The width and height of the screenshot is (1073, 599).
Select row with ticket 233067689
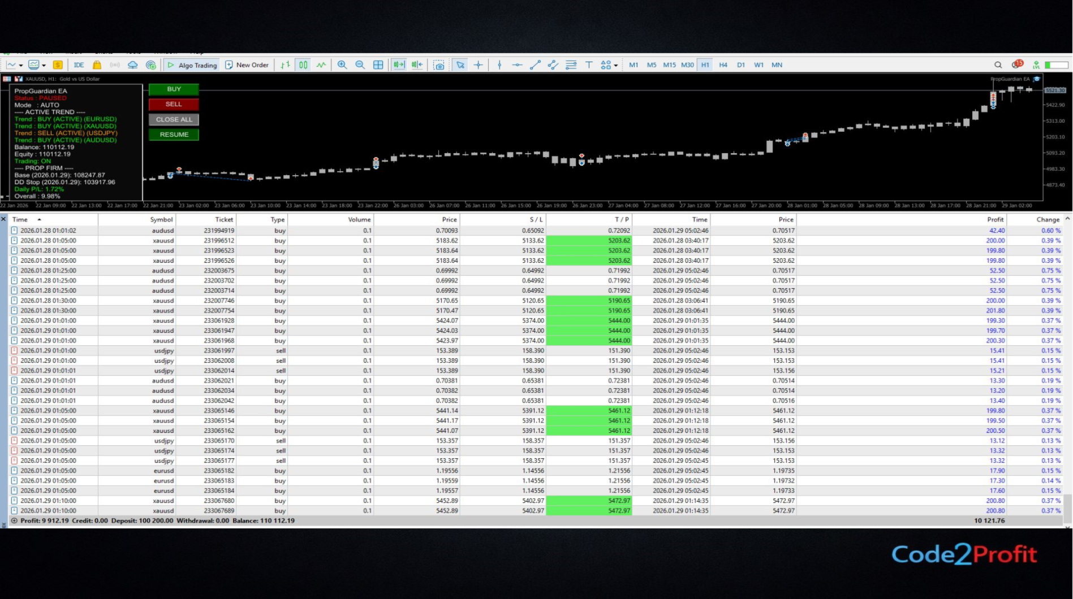(x=536, y=511)
